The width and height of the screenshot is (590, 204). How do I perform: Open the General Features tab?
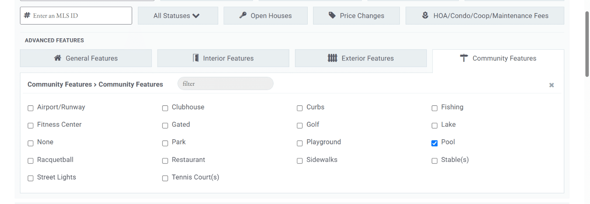(x=86, y=58)
